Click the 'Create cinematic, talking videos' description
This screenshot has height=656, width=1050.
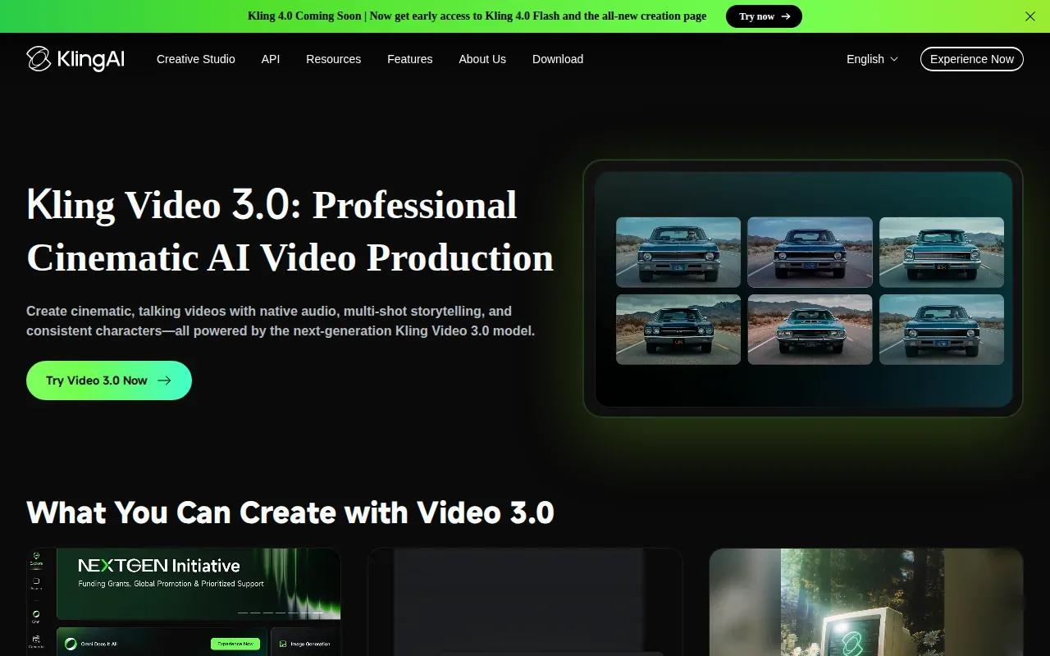pyautogui.click(x=281, y=321)
